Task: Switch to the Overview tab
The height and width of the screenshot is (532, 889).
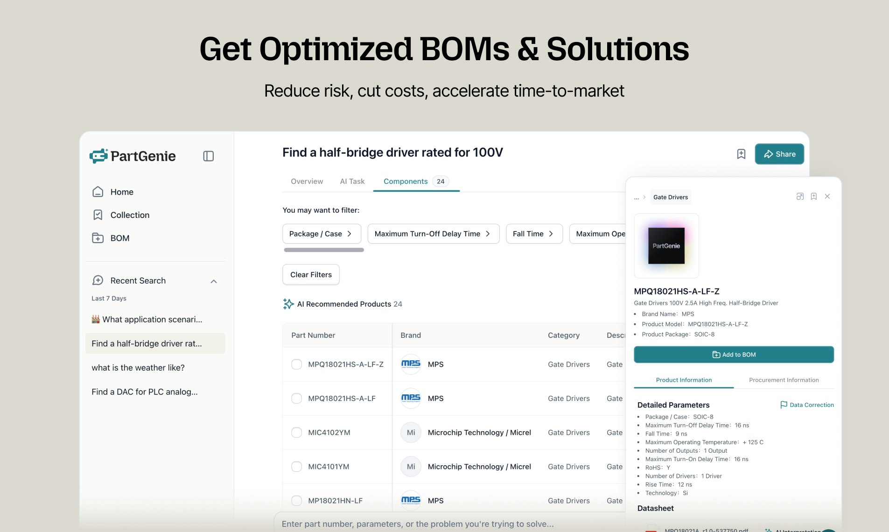Action: point(307,181)
